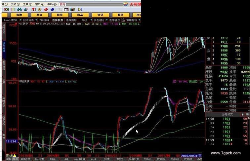
Task: Select the 标准 indicator tab
Action: click(x=107, y=159)
